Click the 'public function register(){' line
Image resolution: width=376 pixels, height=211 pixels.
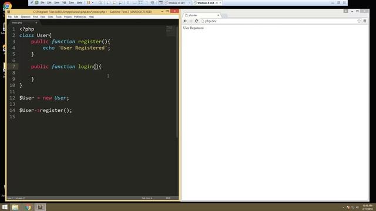(x=70, y=42)
